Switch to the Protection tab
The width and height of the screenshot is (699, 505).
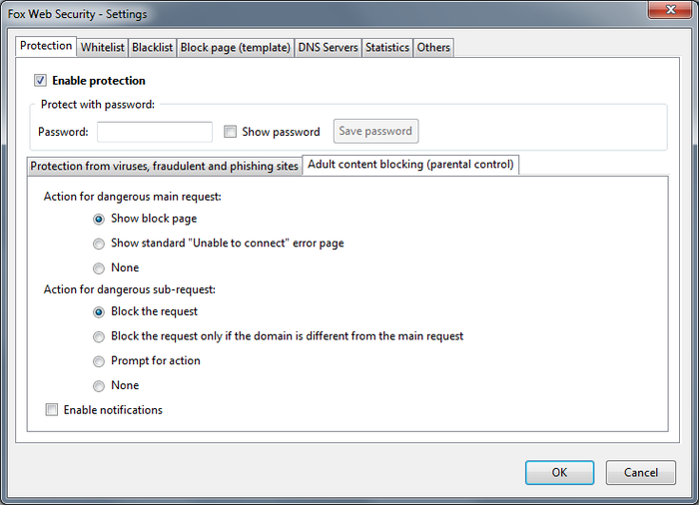(46, 46)
